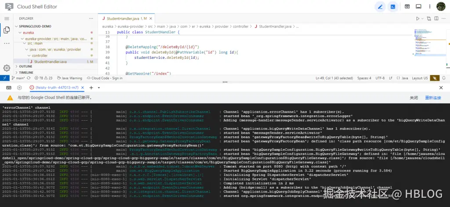Viewport: 450px width, 207px height.
Task: Show additional views ellipsis in activity bar
Action: coord(7,43)
